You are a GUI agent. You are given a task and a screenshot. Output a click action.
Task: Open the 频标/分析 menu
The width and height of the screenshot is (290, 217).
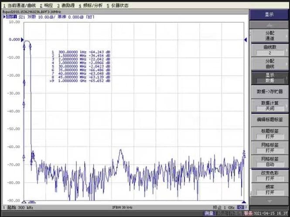click(x=90, y=6)
